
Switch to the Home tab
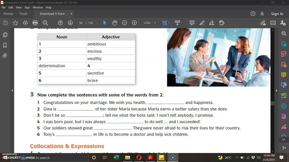point(8,14)
